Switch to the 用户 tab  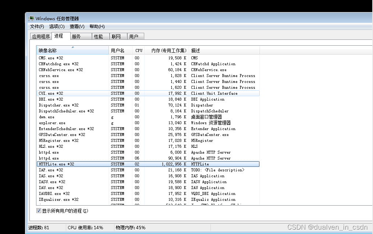point(136,36)
